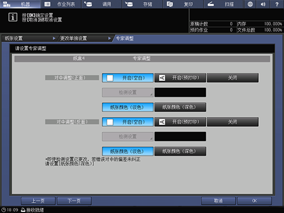The image size is (284, 213).
Task: Go back to 纸张设置 breadcrumb
Action: click(29, 38)
